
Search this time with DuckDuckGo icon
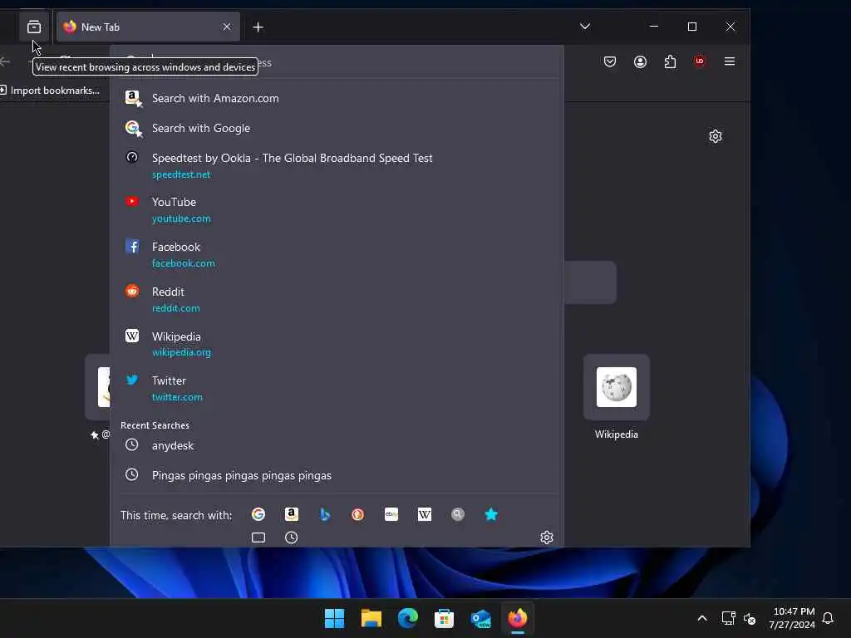coord(357,514)
